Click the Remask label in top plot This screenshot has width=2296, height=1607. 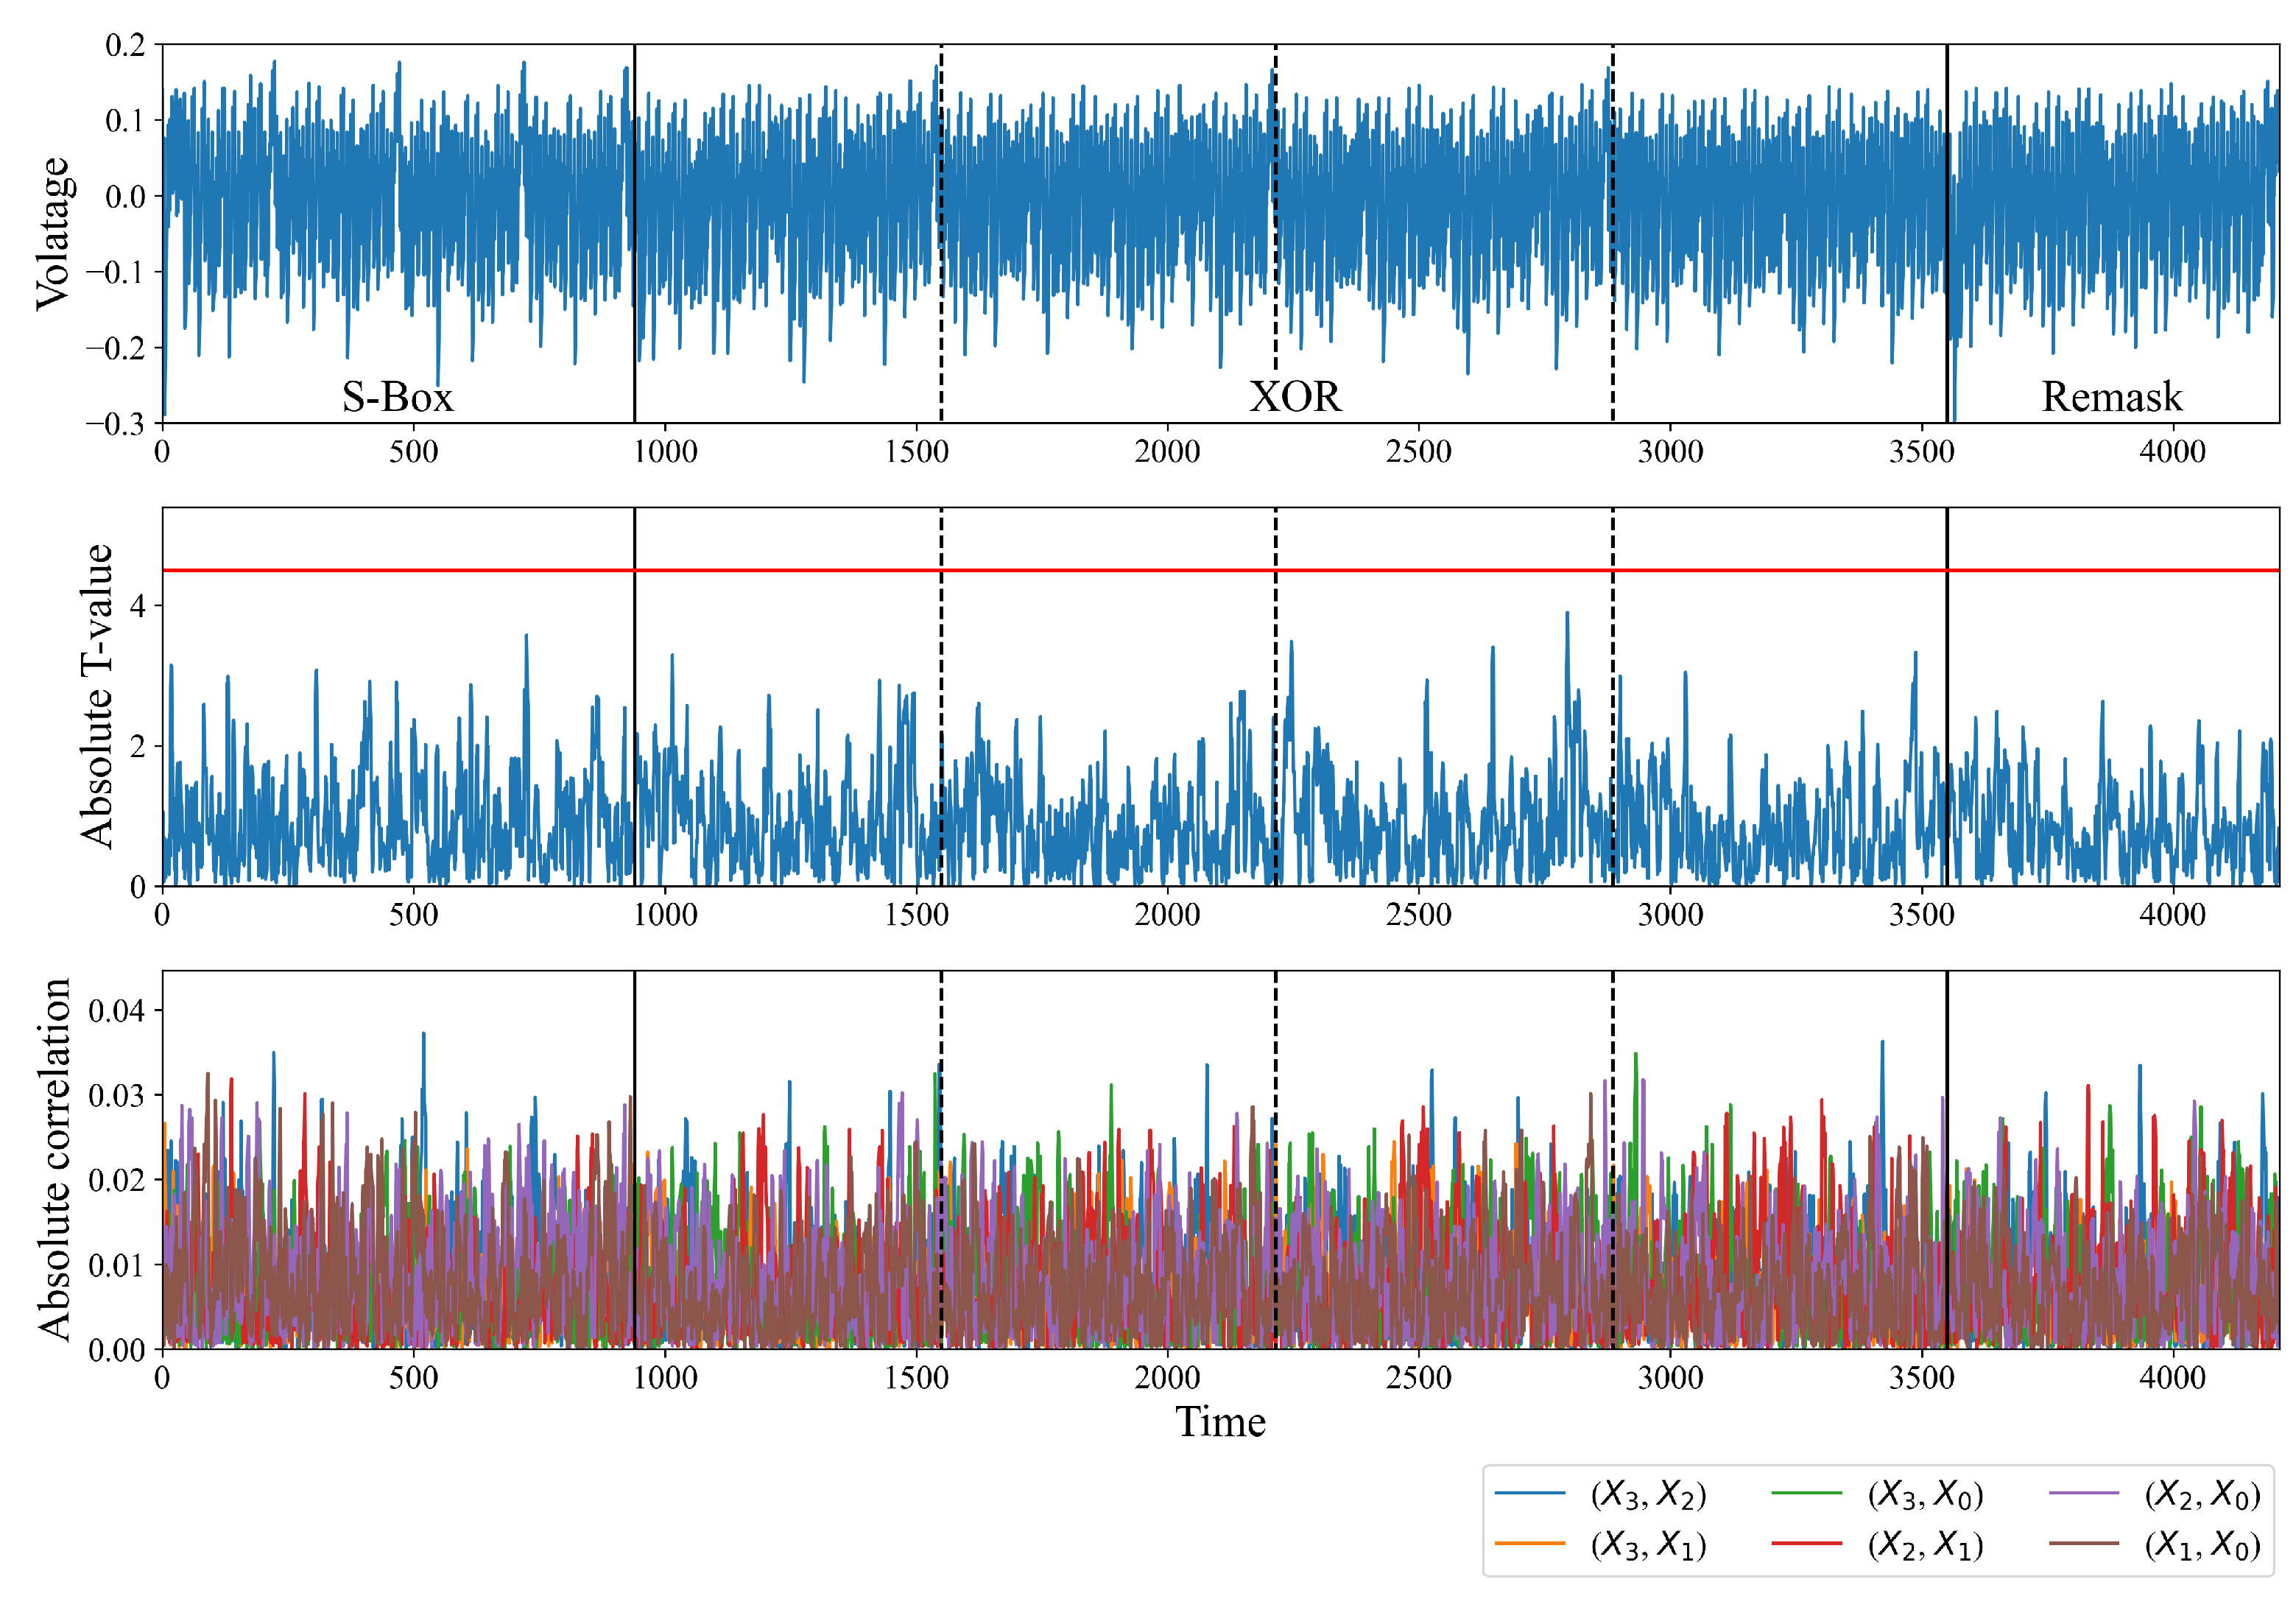pyautogui.click(x=2111, y=398)
